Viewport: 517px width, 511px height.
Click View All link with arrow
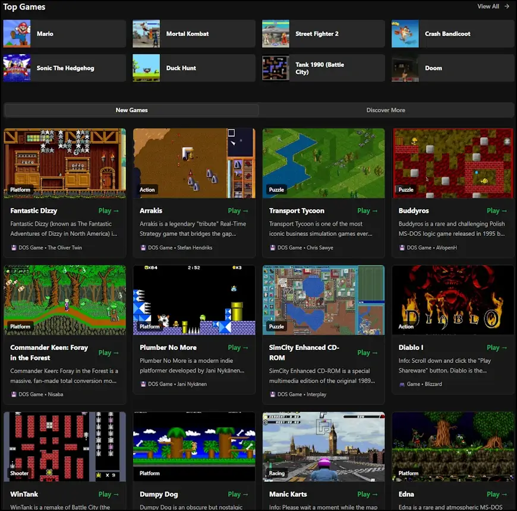[x=493, y=7]
